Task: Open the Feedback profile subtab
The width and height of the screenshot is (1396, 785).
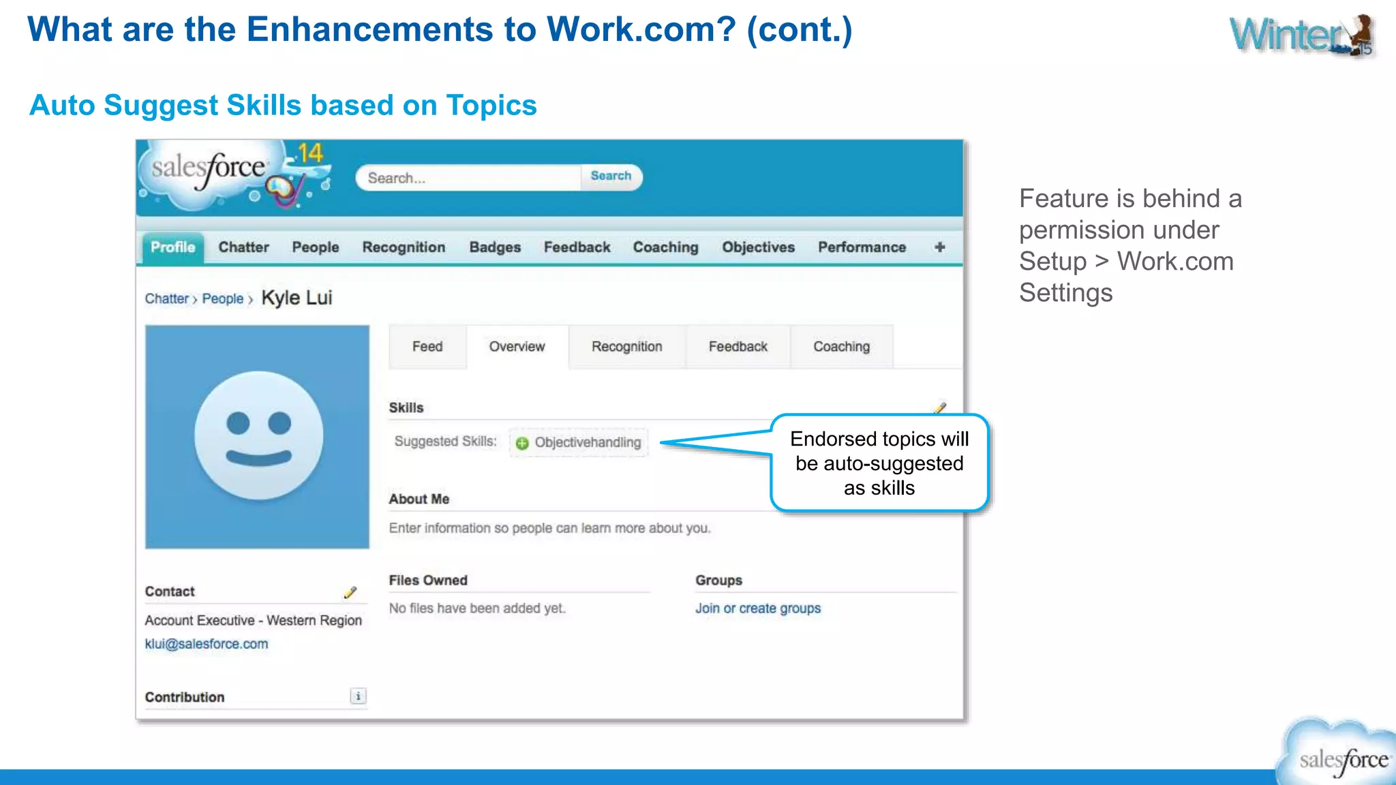Action: [x=738, y=347]
